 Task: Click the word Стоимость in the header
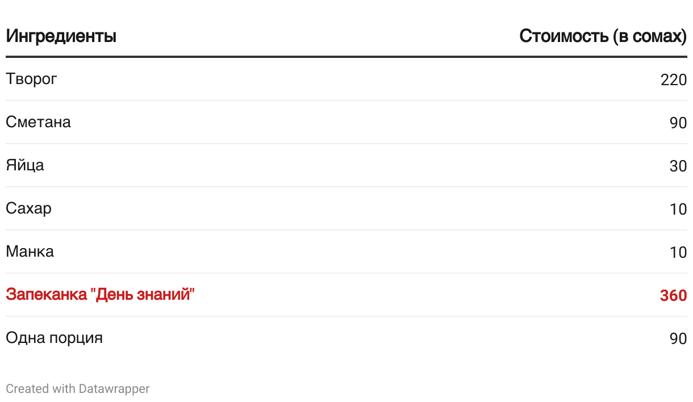click(564, 36)
